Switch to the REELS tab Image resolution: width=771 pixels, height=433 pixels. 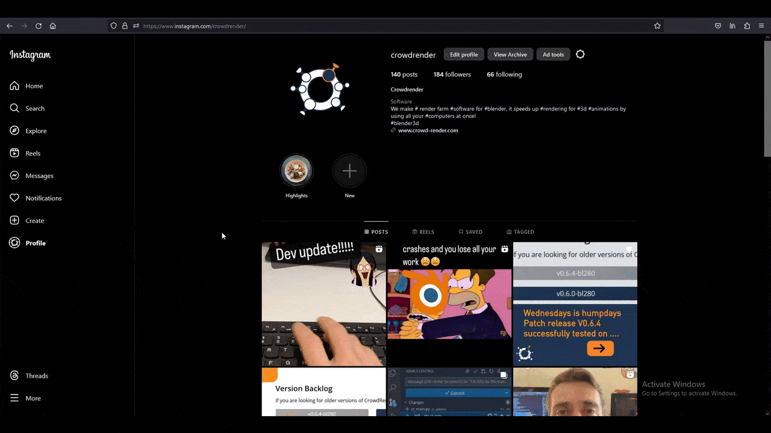(423, 232)
